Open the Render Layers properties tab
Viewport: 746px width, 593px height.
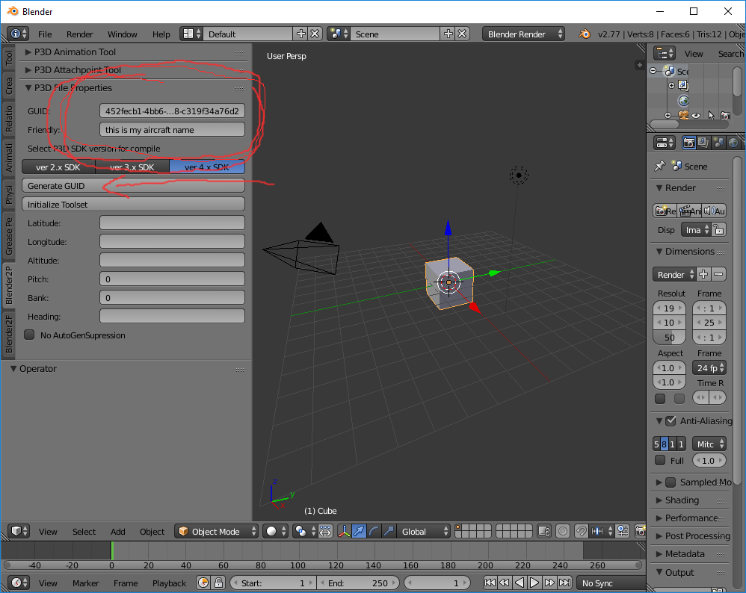pos(703,142)
